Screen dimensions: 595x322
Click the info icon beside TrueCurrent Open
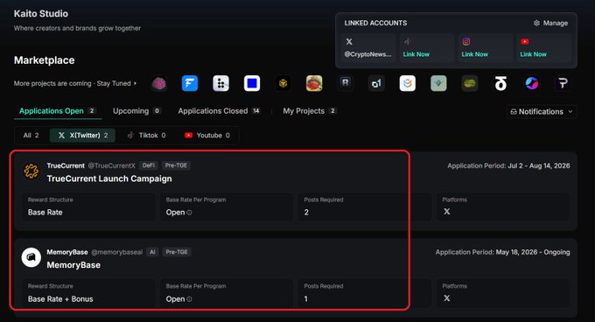tap(189, 213)
